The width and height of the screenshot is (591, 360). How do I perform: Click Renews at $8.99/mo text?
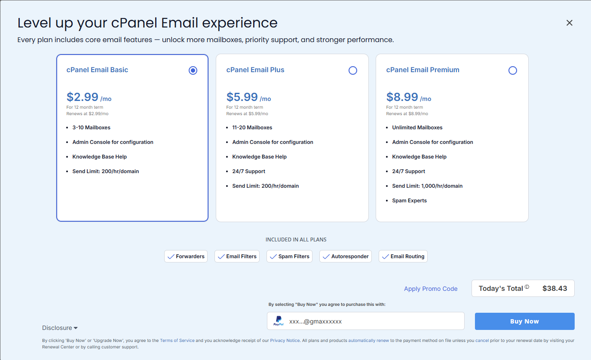(x=407, y=114)
